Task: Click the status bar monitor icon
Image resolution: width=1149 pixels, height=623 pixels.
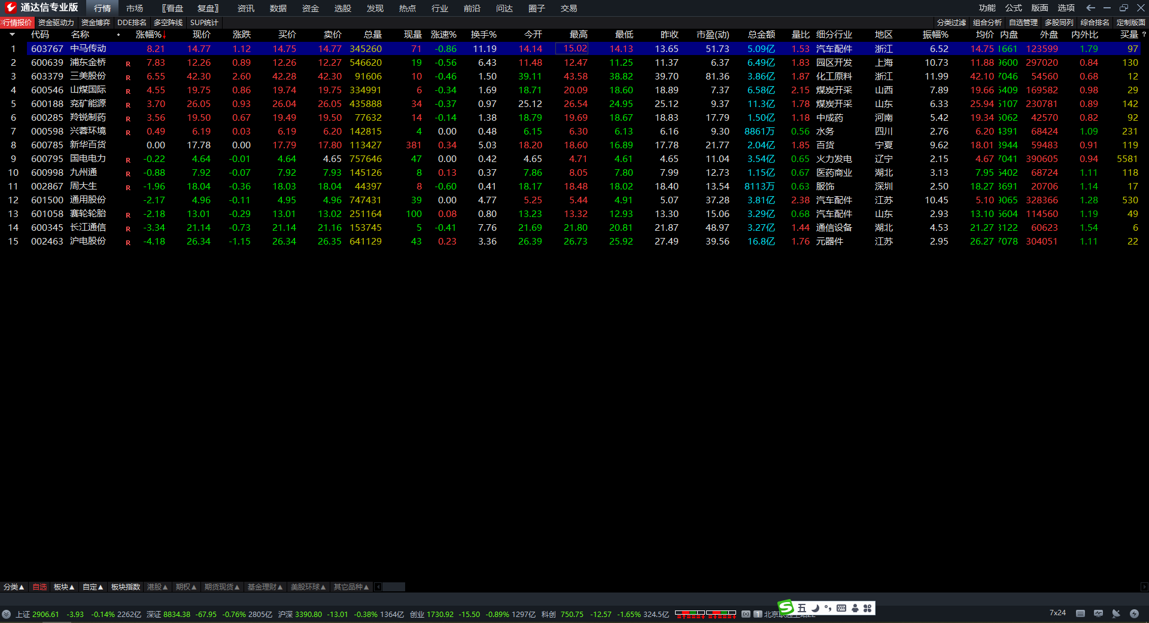Action: 1098,613
